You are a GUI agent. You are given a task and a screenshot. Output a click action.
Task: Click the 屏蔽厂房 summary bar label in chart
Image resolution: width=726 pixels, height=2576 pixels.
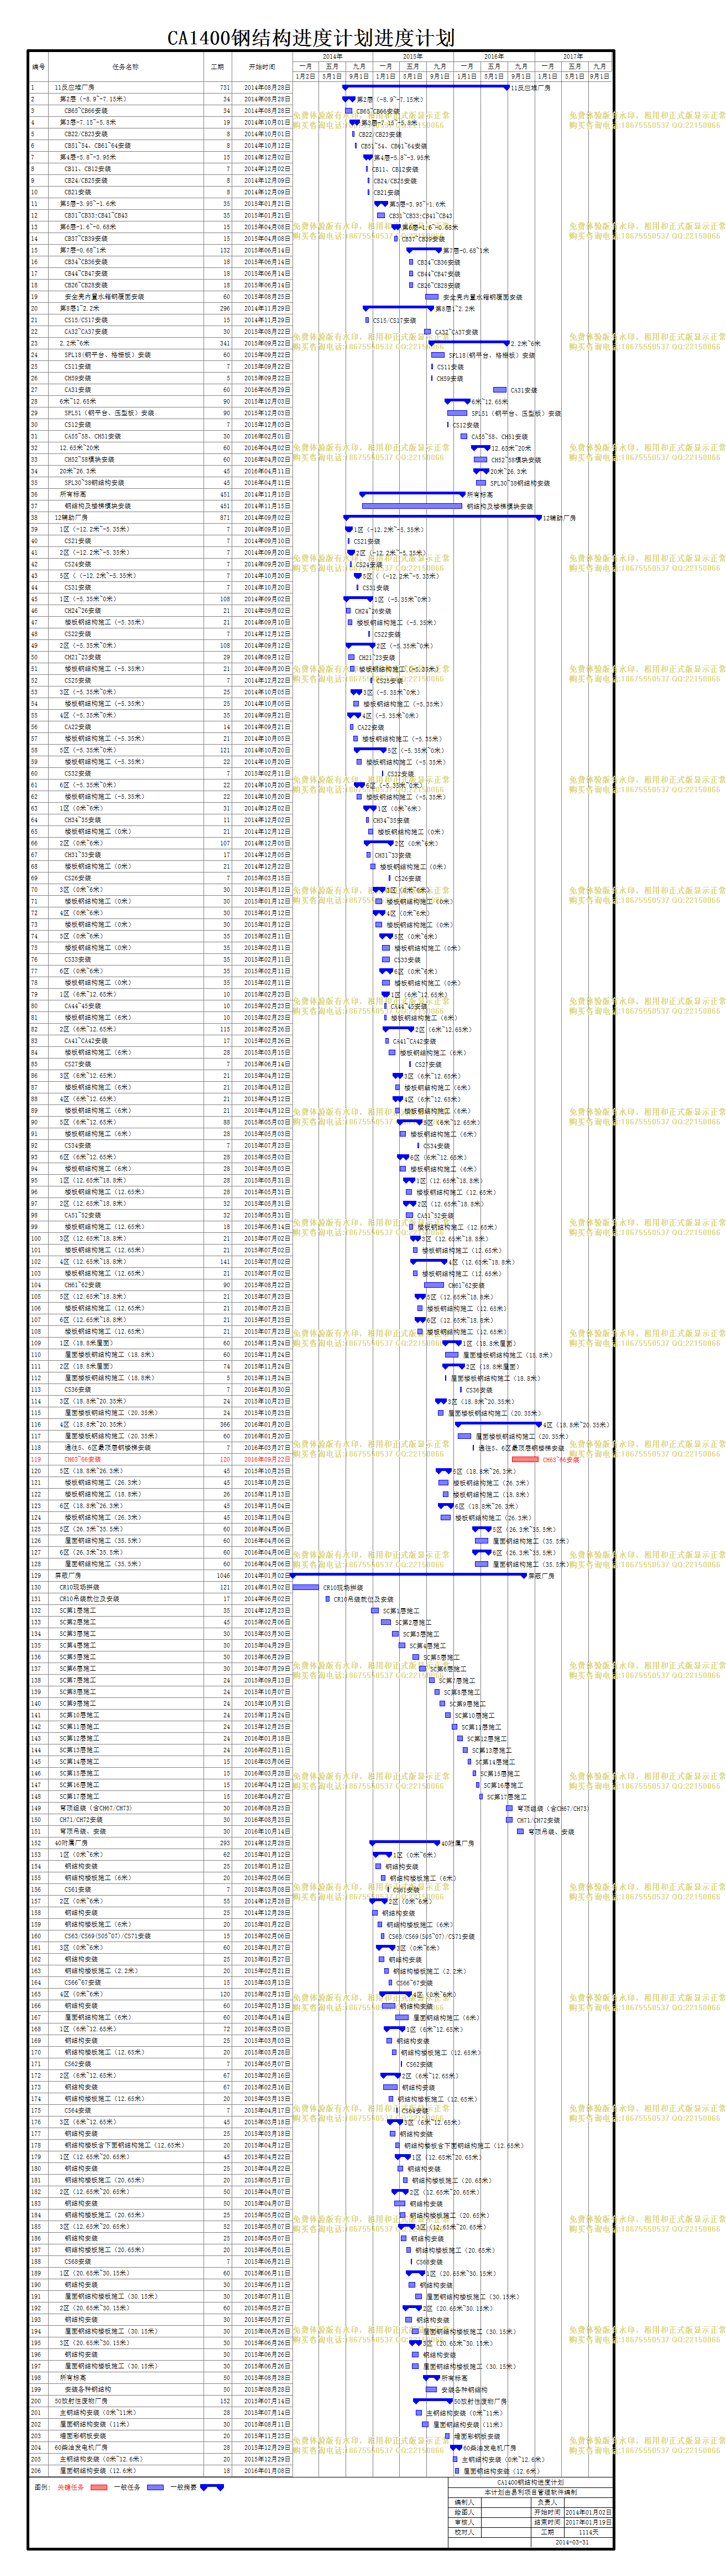point(540,1576)
